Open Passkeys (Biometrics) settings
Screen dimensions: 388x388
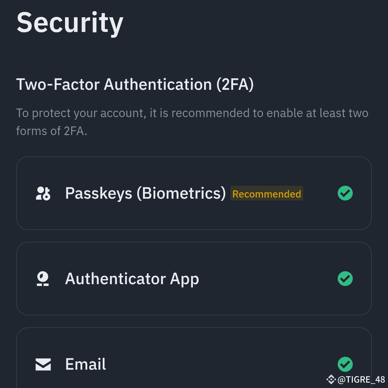145,193
